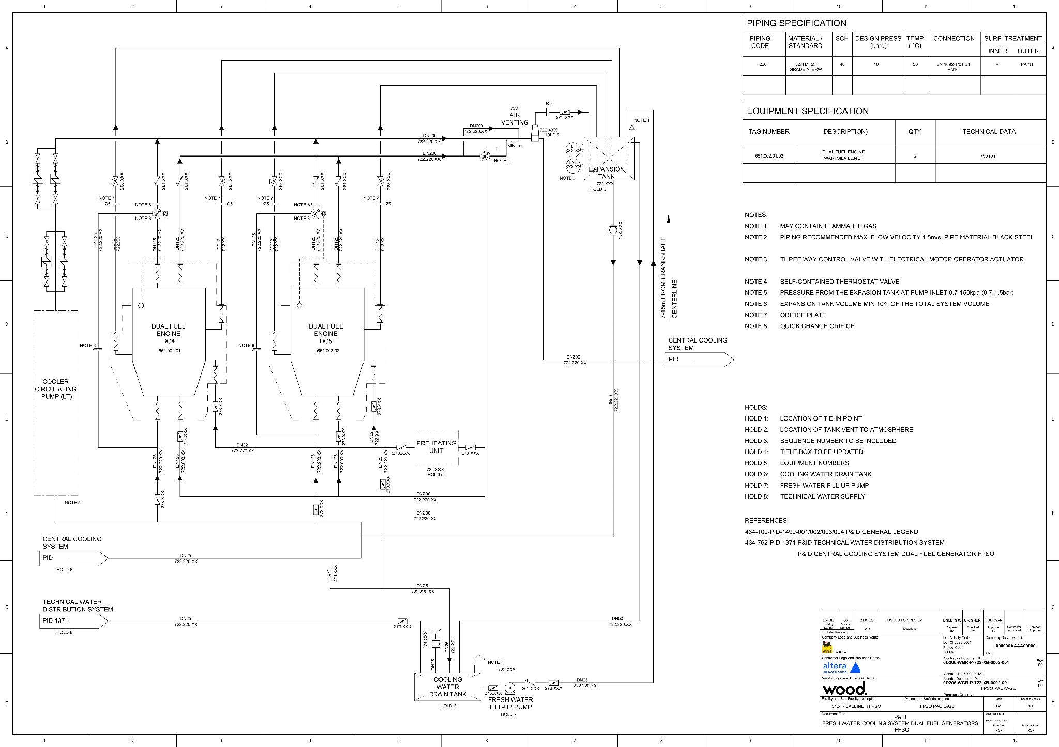This screenshot has height=747, width=1059.
Task: Select NOTE 2 piping flow velocity text
Action: coord(906,237)
